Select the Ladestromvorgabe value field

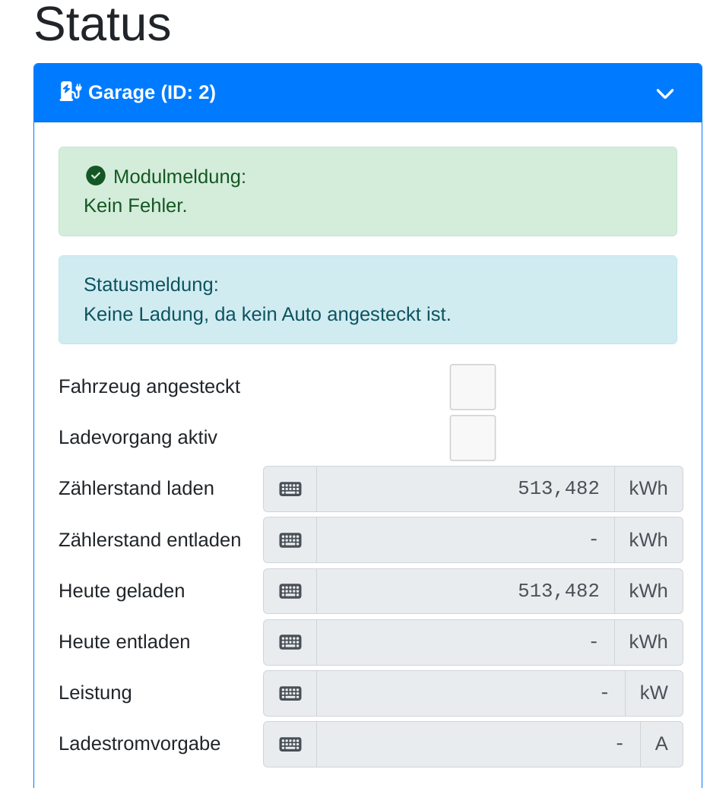(478, 744)
